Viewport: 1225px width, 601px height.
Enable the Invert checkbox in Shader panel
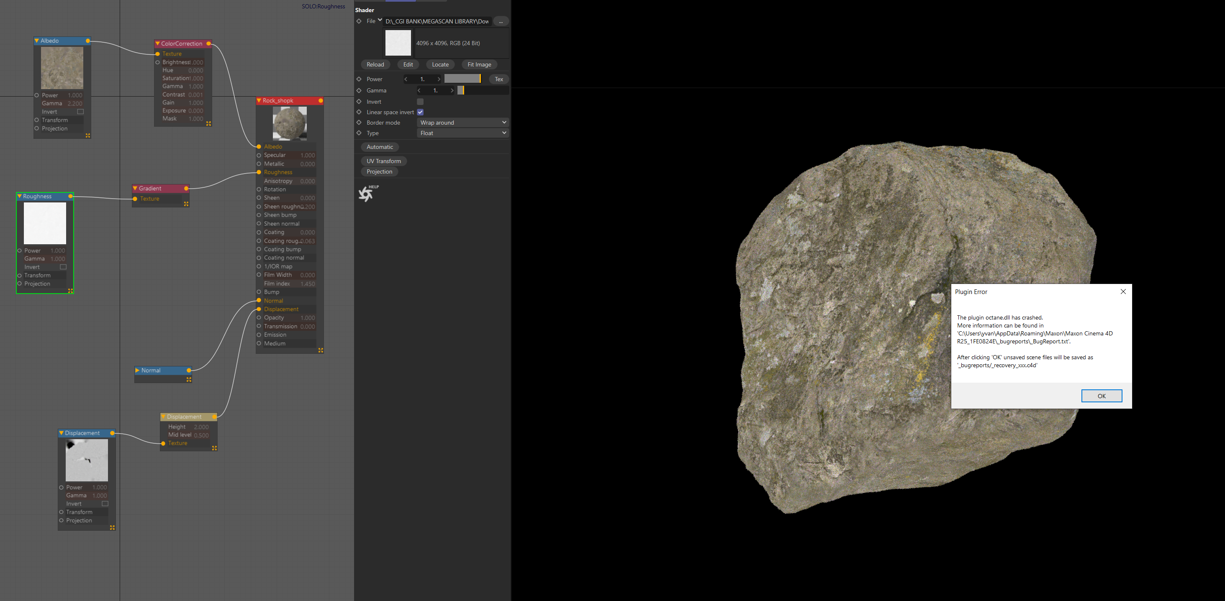420,102
